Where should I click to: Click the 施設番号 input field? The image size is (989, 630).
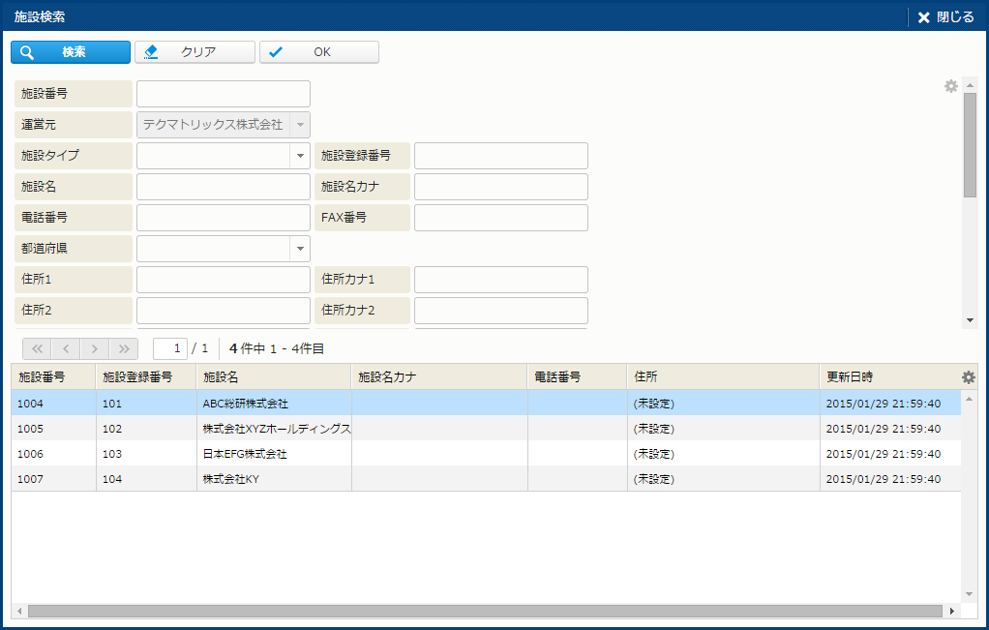coord(223,94)
